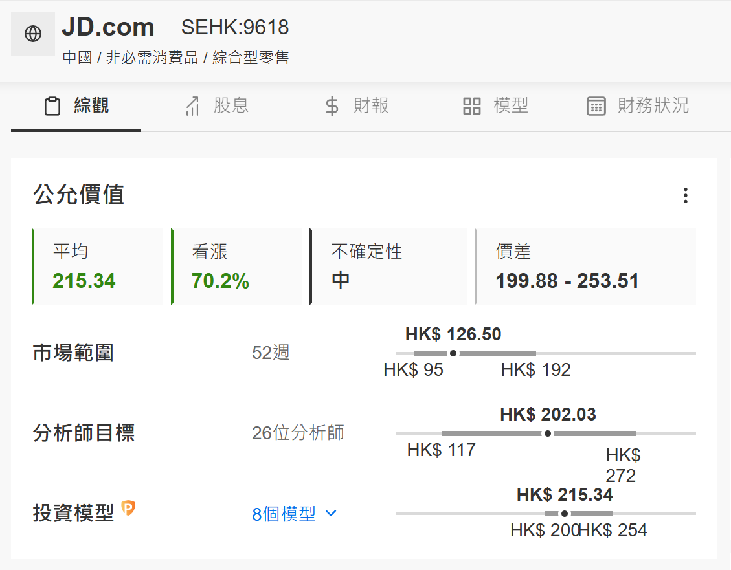Click the dollar icon on 財報 tab

click(332, 105)
